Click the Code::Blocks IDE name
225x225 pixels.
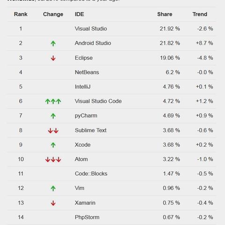(91, 174)
